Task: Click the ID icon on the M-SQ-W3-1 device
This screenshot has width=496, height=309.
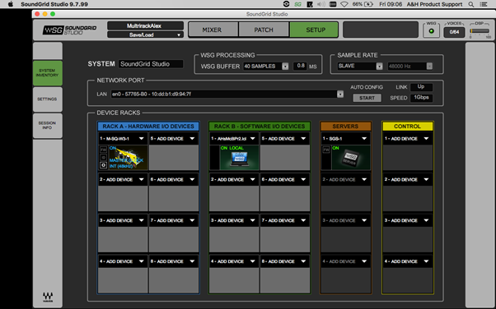Action: coord(104,157)
